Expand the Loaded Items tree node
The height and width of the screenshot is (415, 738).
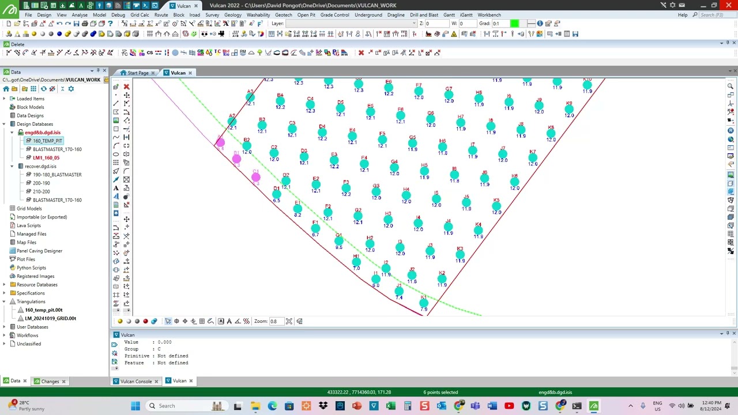[x=5, y=99]
